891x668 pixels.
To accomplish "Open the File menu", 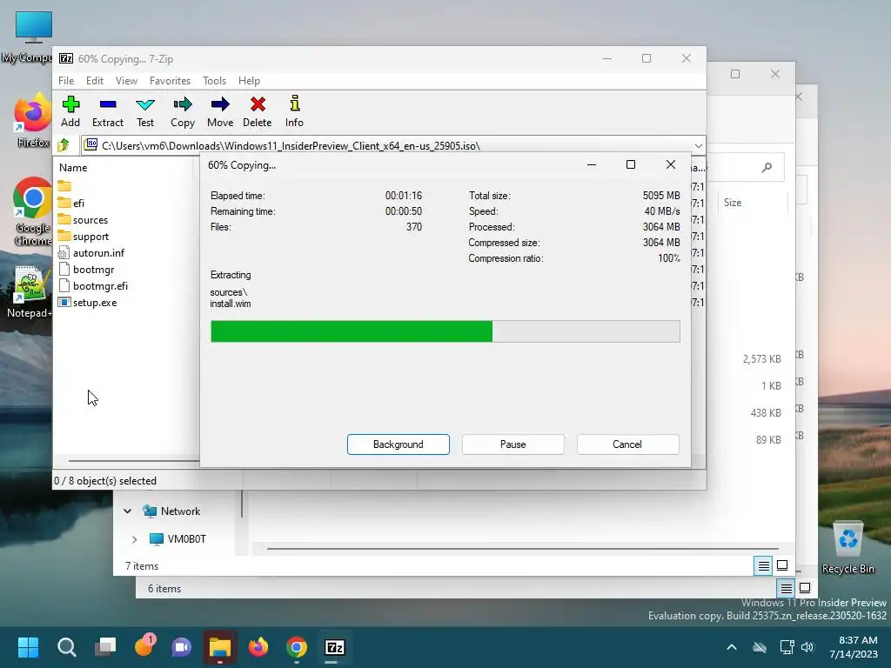I will coord(66,81).
